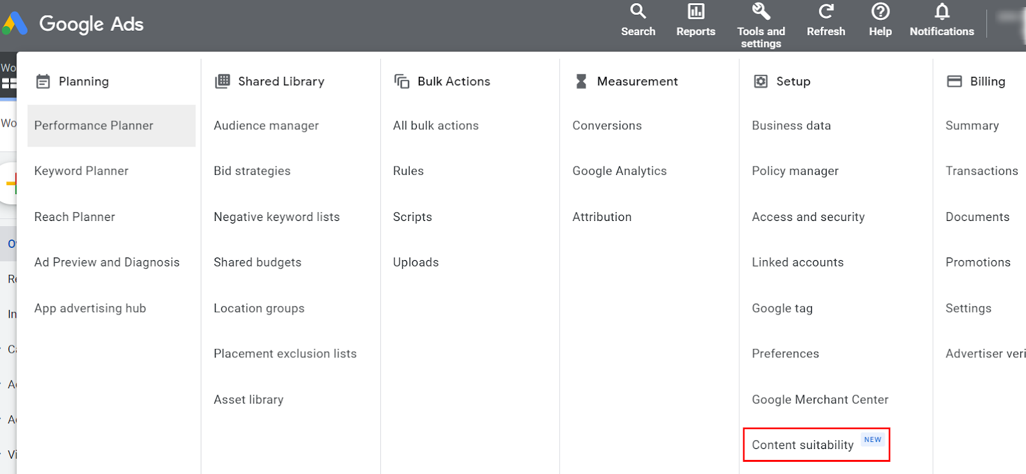Click the NEW badge beside Content suitability
Screen dimensions: 1026x474
(x=873, y=439)
